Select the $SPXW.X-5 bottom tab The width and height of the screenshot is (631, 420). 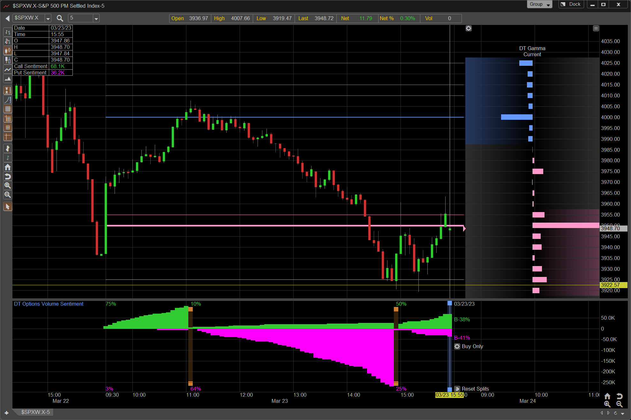click(x=35, y=412)
